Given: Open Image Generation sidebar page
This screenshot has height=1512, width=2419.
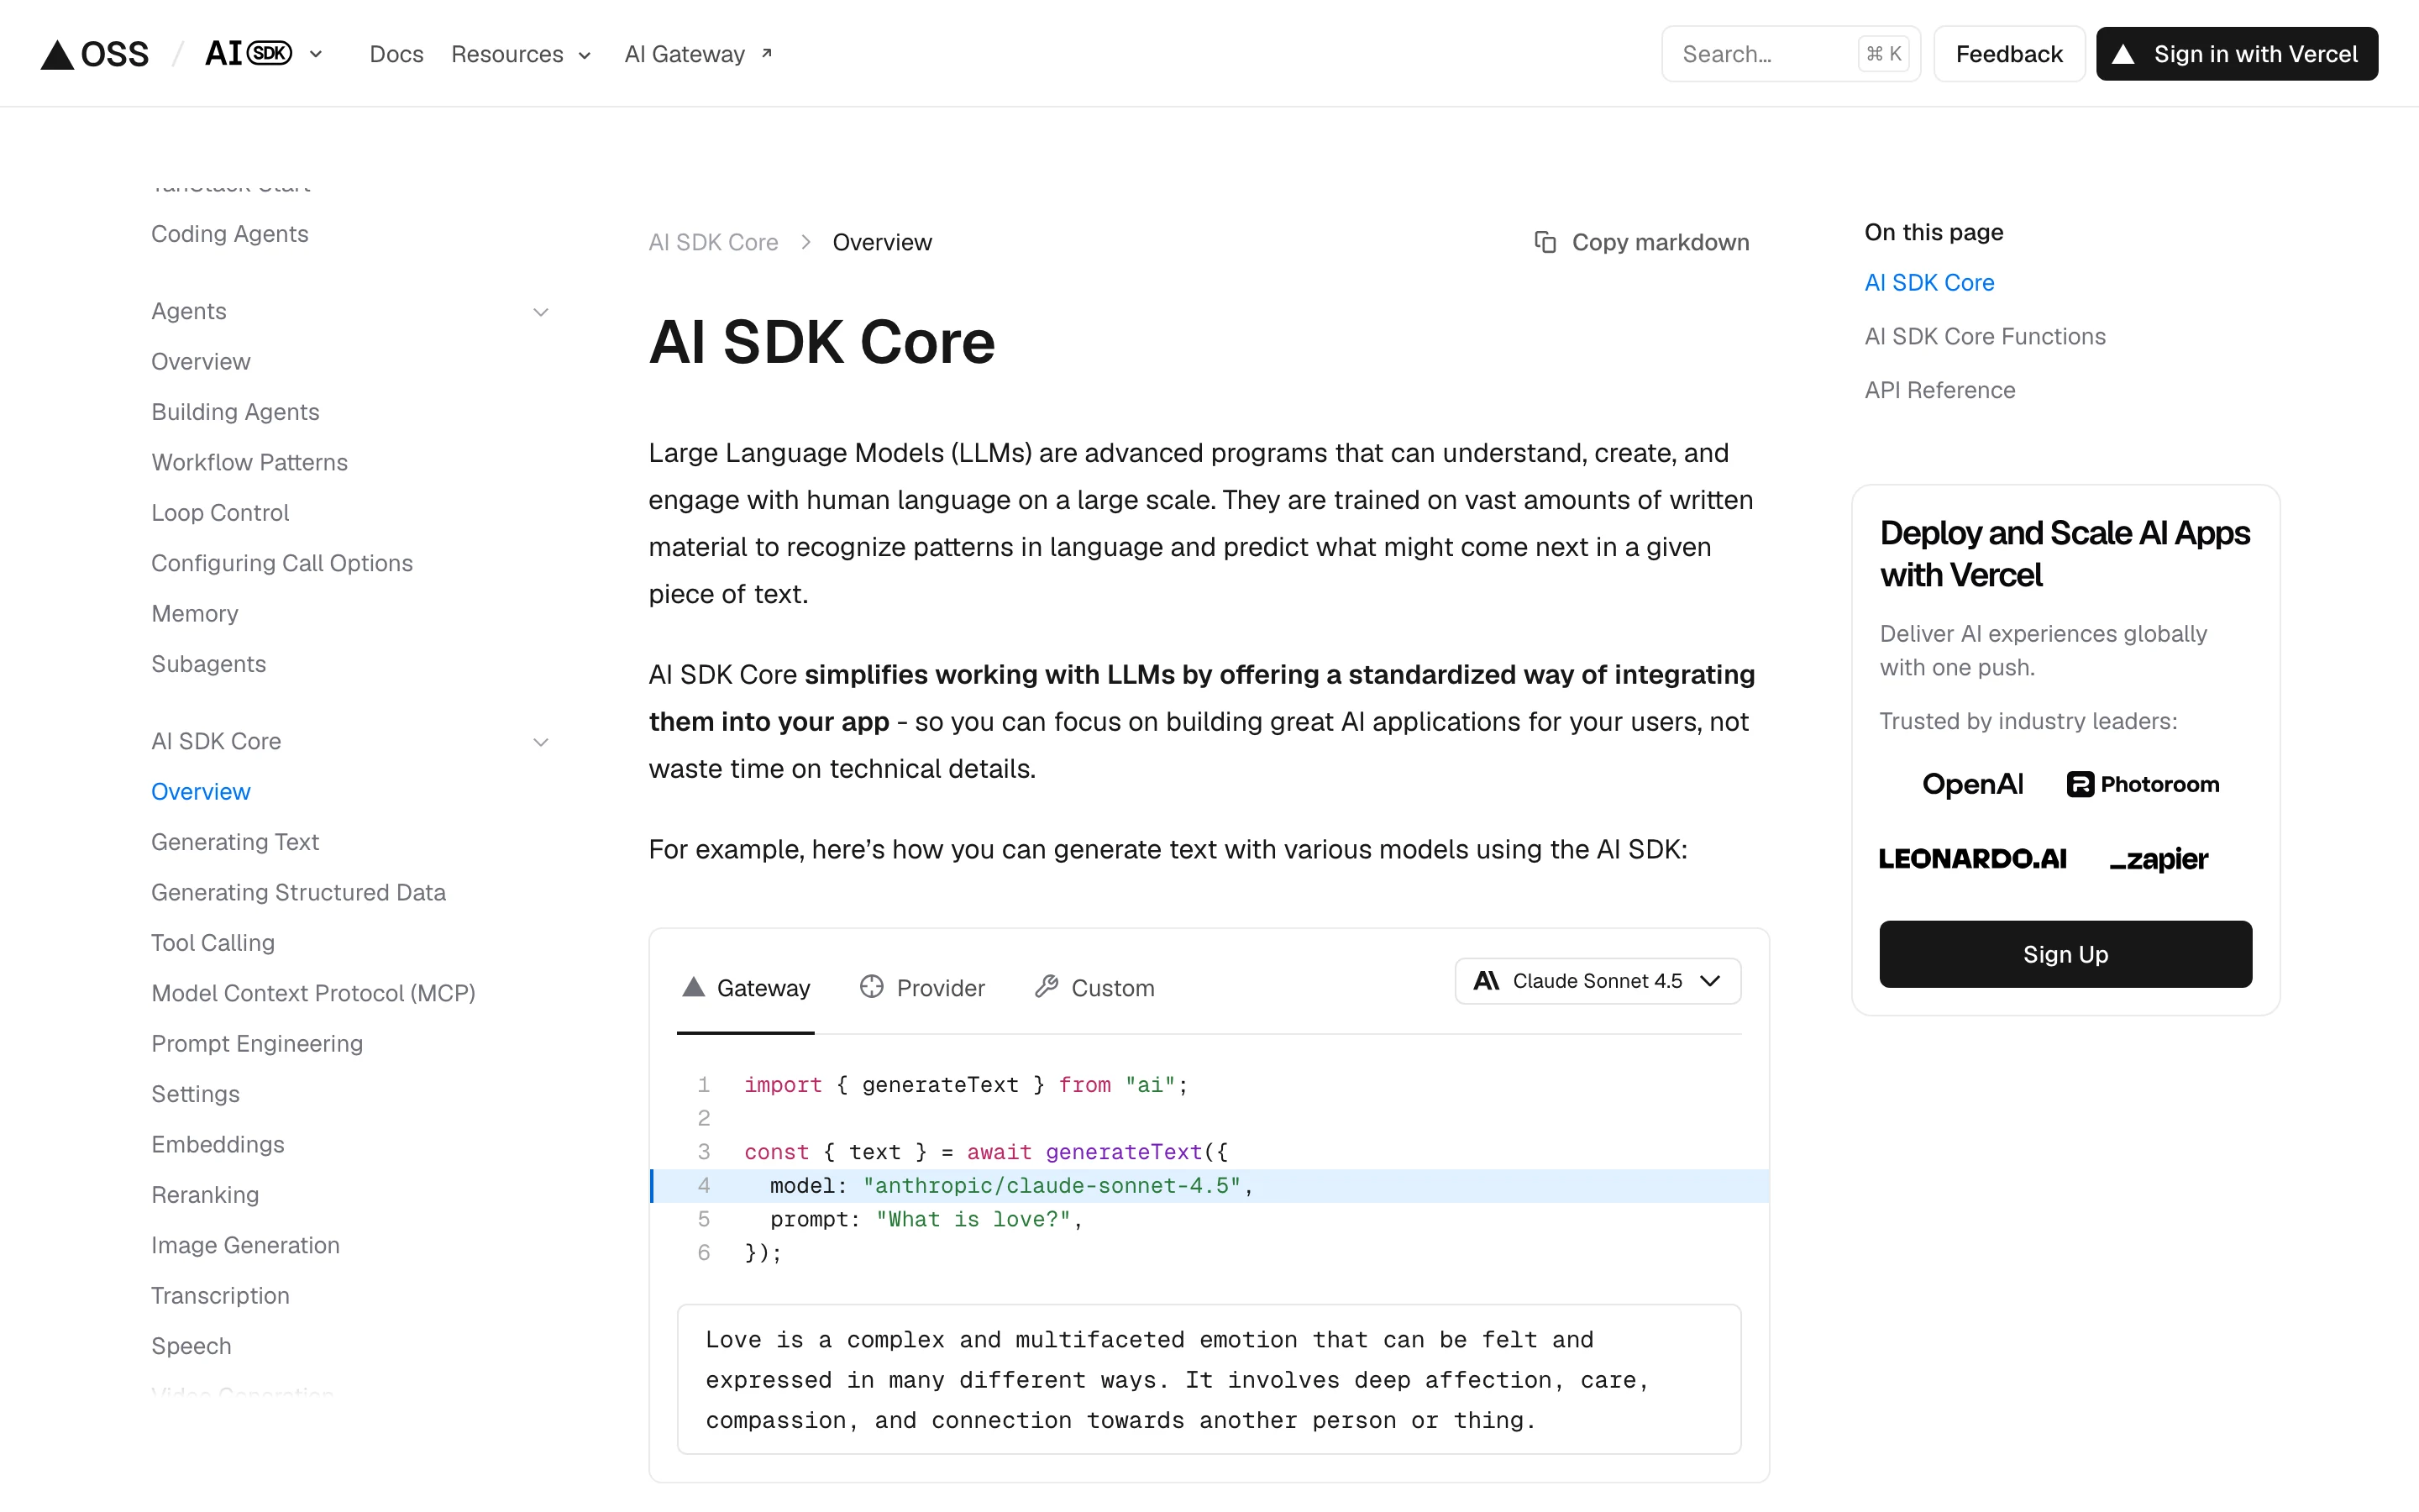Looking at the screenshot, I should 246,1246.
